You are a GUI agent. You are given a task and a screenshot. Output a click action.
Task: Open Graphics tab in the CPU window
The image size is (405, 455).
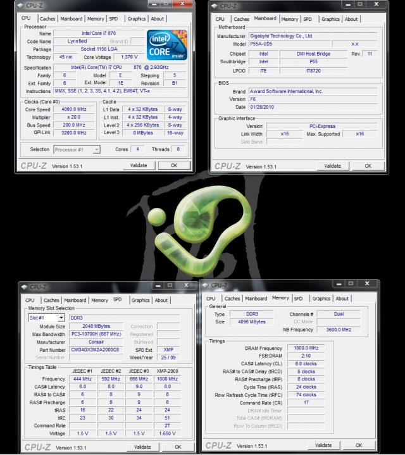tap(136, 19)
